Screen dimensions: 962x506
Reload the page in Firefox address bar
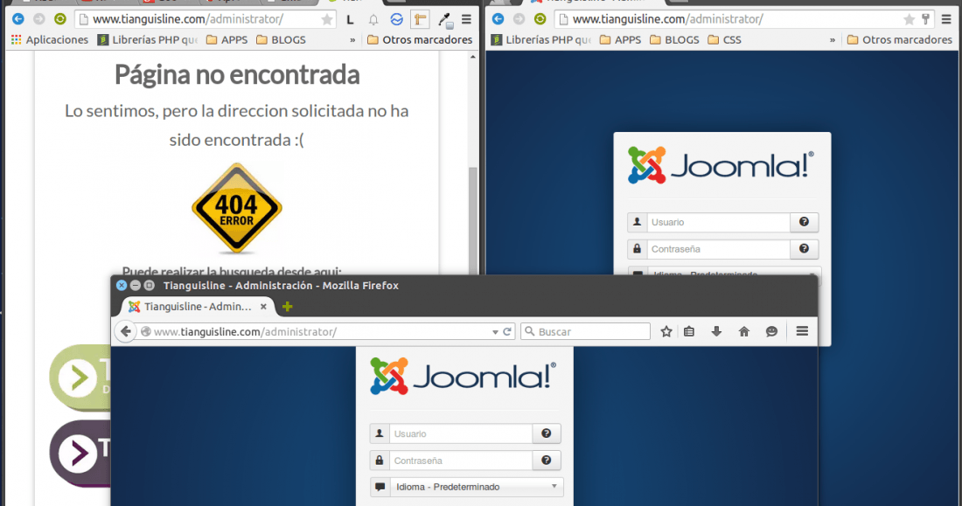pyautogui.click(x=507, y=332)
